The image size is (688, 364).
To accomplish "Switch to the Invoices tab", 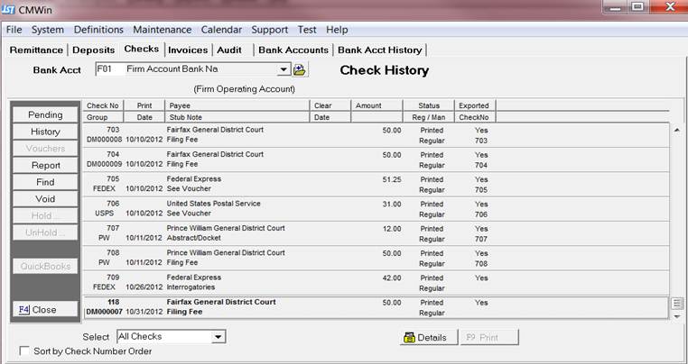I will point(188,50).
